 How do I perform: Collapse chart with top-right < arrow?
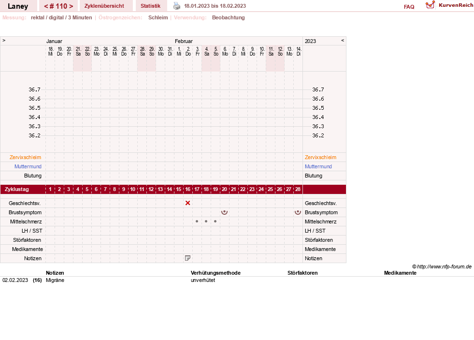pyautogui.click(x=343, y=40)
